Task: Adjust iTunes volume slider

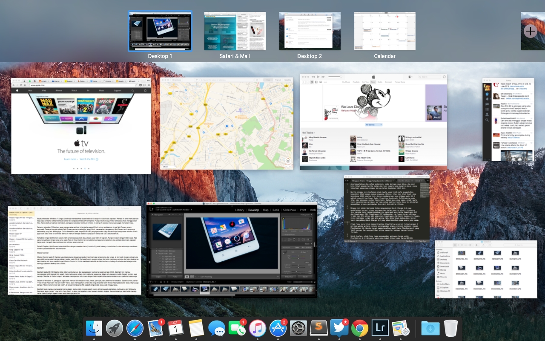Action: (335, 77)
